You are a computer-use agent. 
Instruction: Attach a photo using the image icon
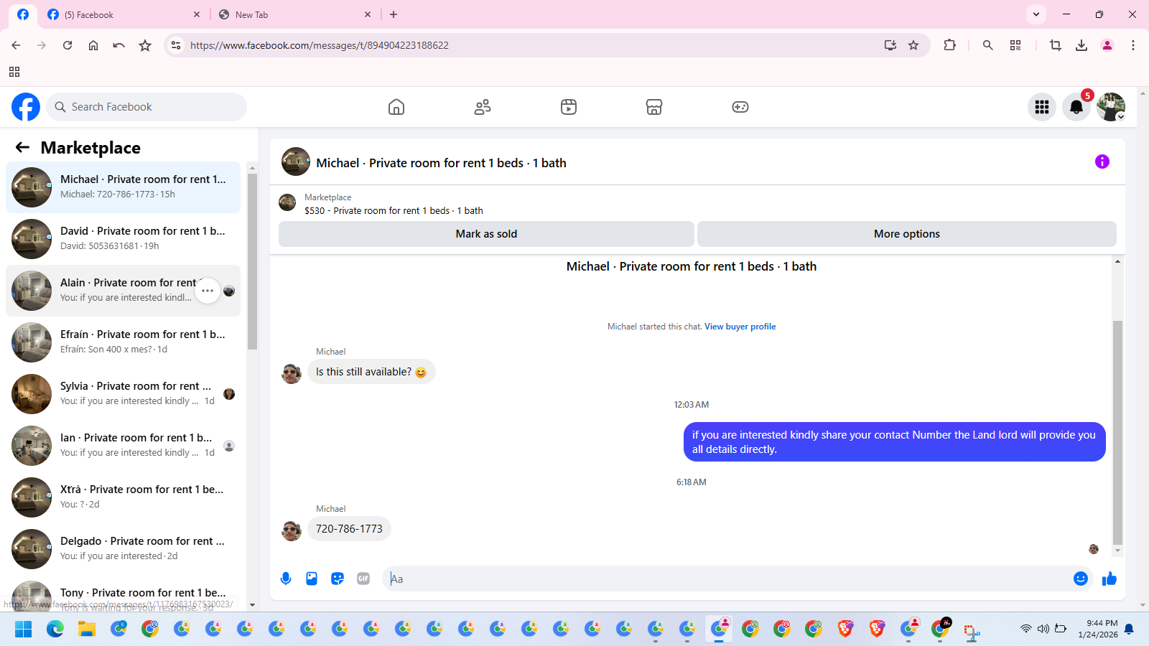[312, 579]
